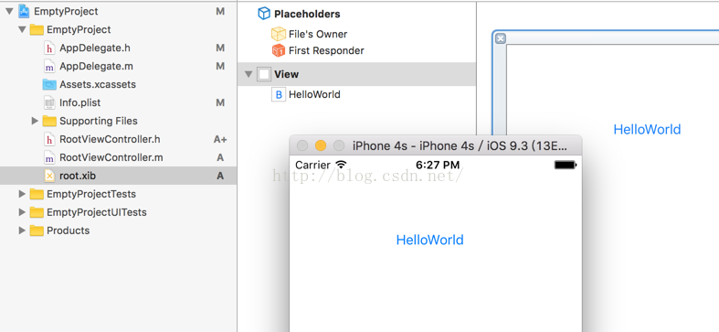Click the AppDelegate.m source file icon
Screen dimensions: 719x332
(x=49, y=67)
